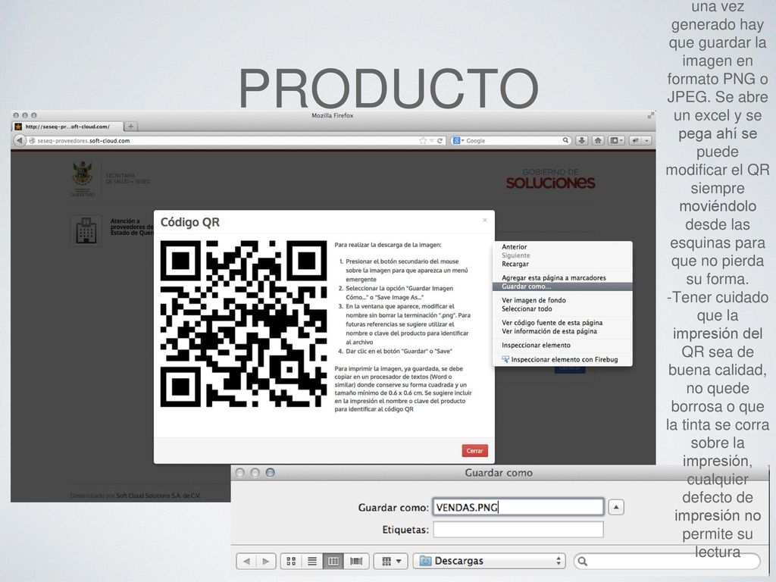Click globe identity icon in address bar

click(32, 140)
